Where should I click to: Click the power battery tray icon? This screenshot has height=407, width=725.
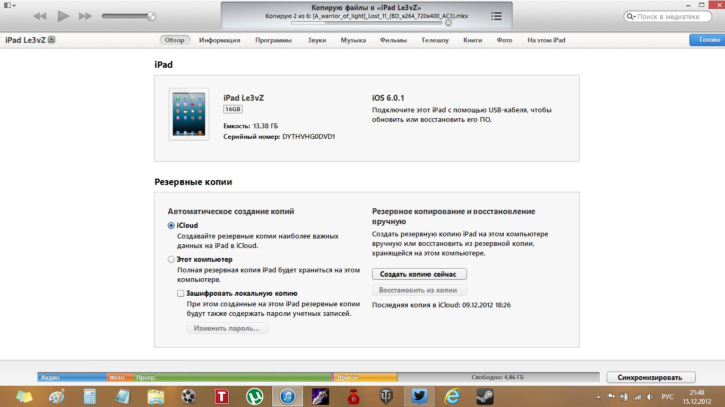coord(624,396)
